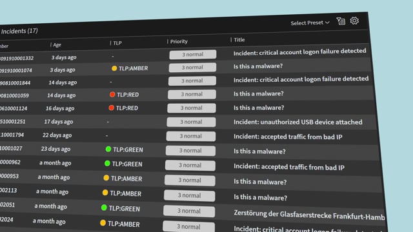The width and height of the screenshot is (413, 232).
Task: Select incident number 091910001074
Action: pos(16,70)
